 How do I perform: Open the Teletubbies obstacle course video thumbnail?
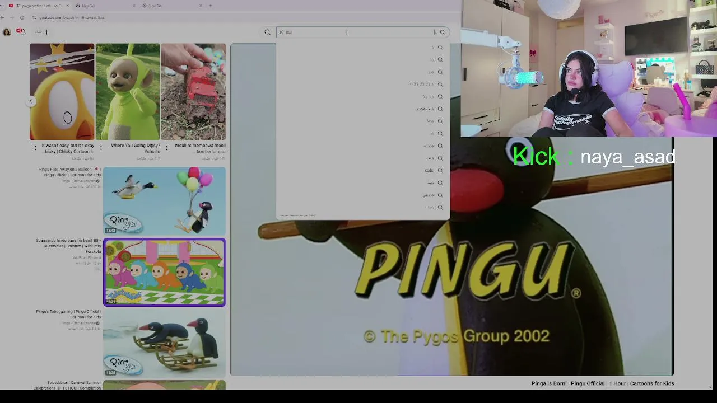click(164, 272)
